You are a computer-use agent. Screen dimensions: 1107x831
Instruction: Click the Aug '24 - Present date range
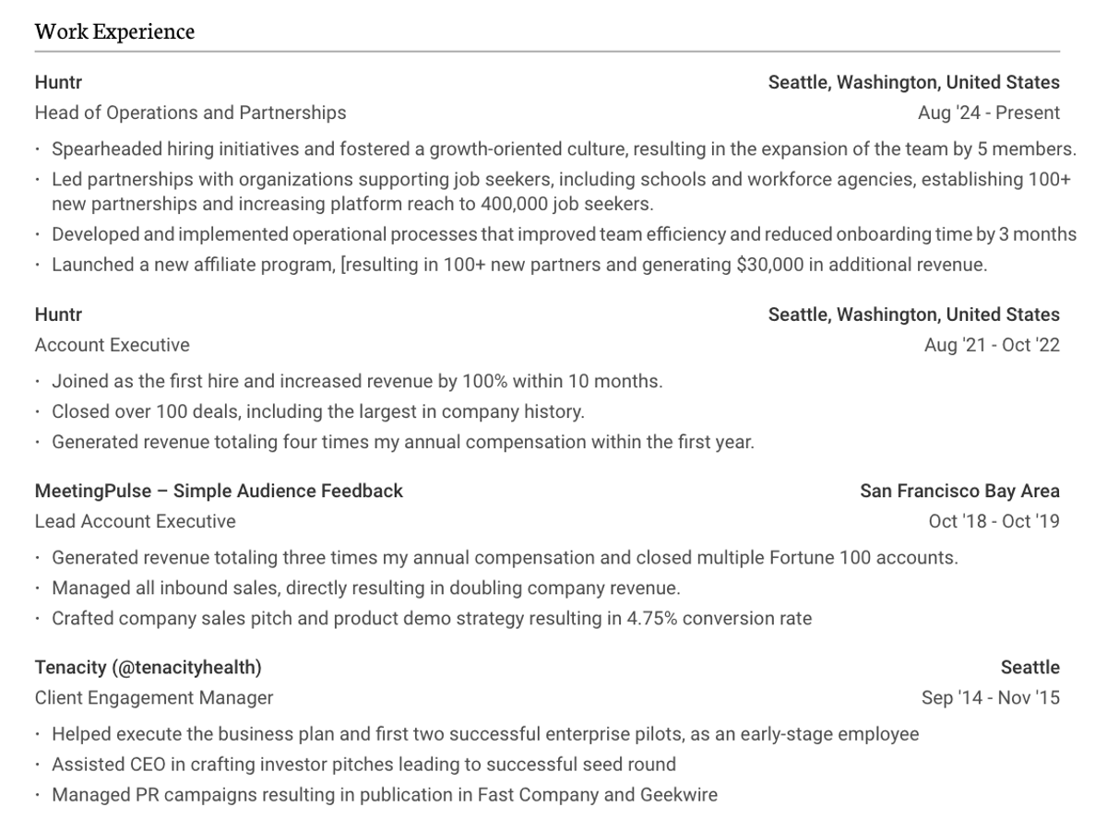coord(989,113)
